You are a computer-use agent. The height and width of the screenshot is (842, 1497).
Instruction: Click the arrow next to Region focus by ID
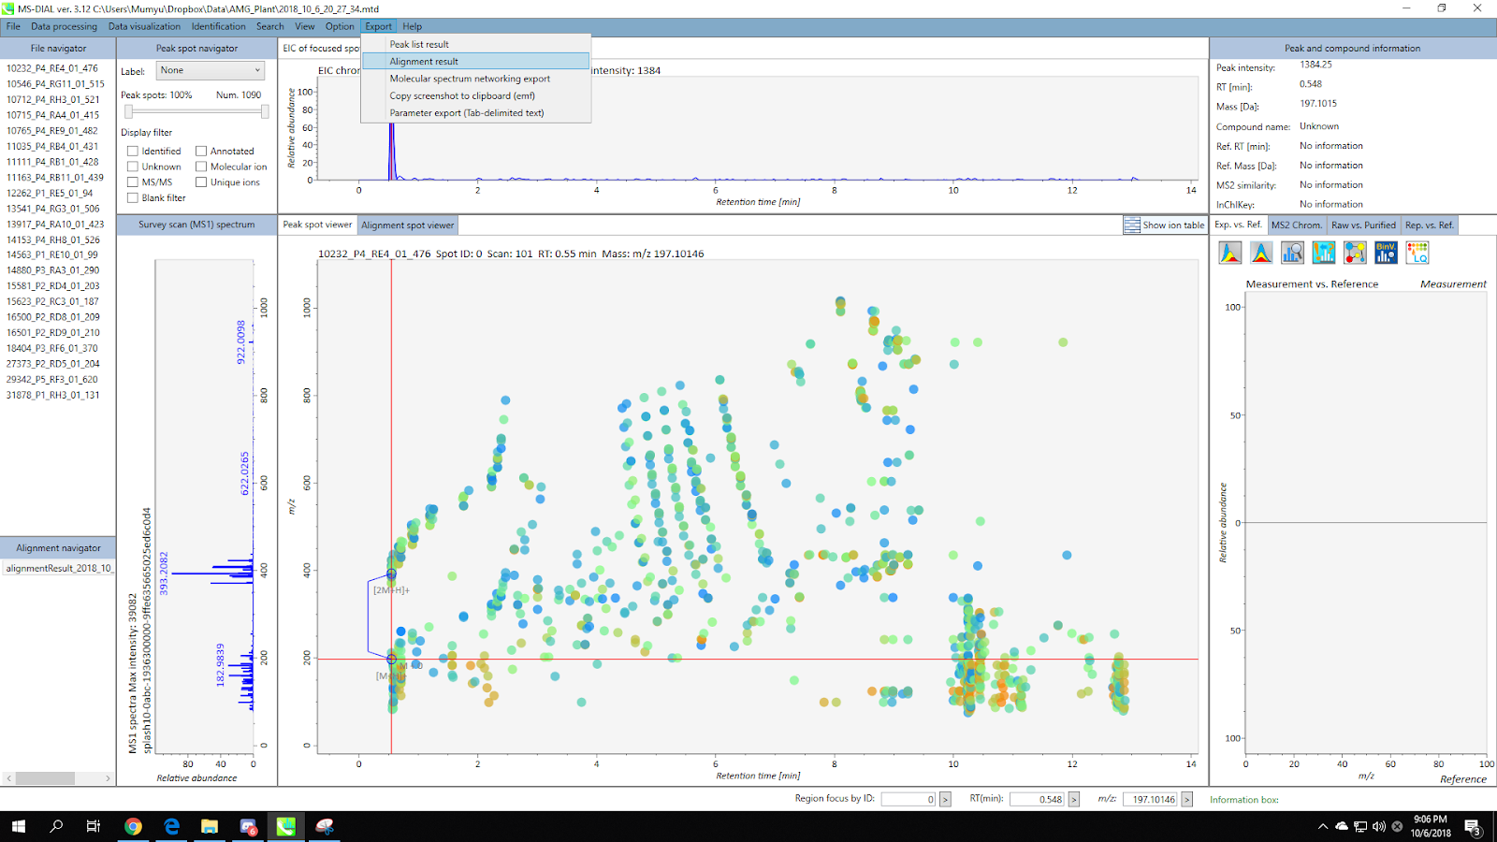point(945,799)
